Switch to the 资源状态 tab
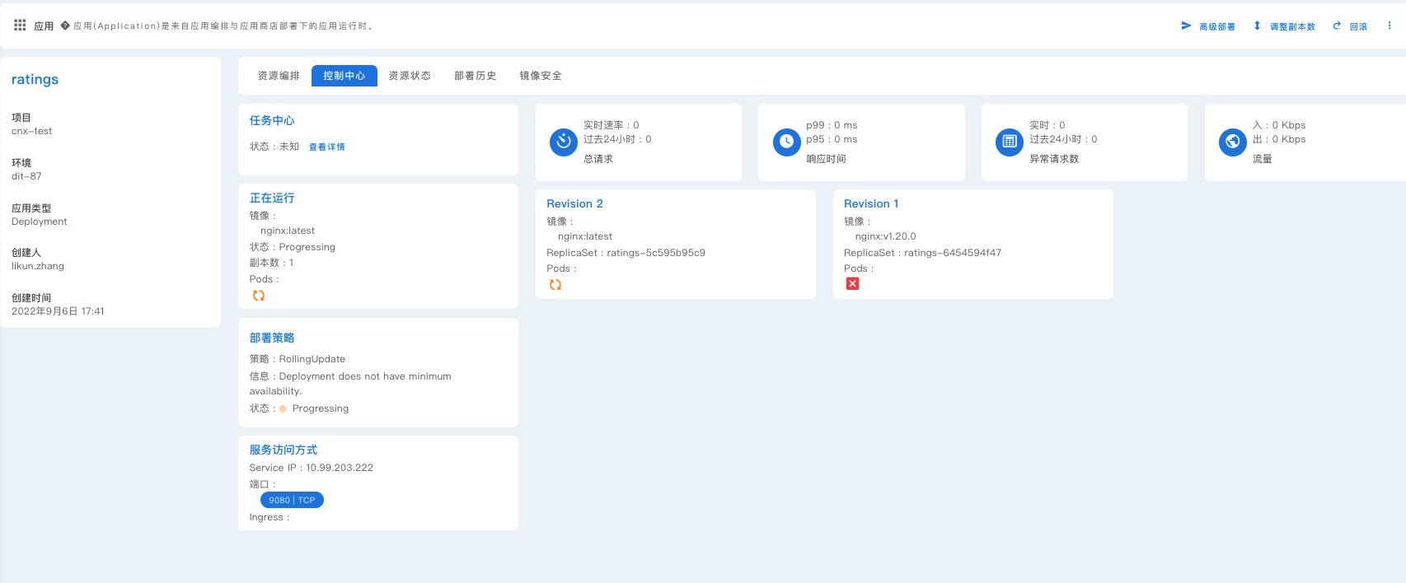This screenshot has height=583, width=1406. point(410,76)
